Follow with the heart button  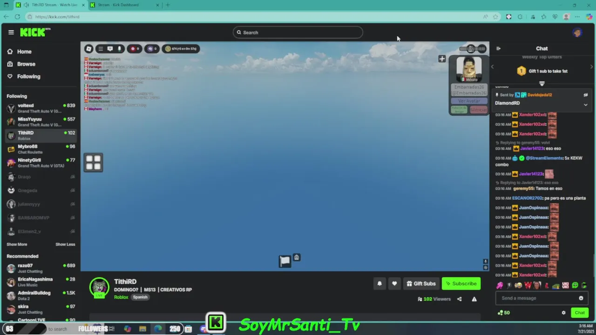[x=394, y=283]
